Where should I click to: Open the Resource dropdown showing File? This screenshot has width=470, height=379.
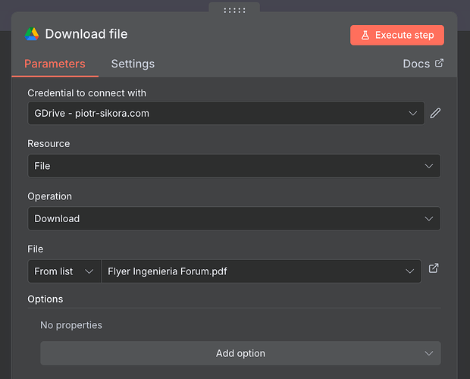pyautogui.click(x=233, y=166)
